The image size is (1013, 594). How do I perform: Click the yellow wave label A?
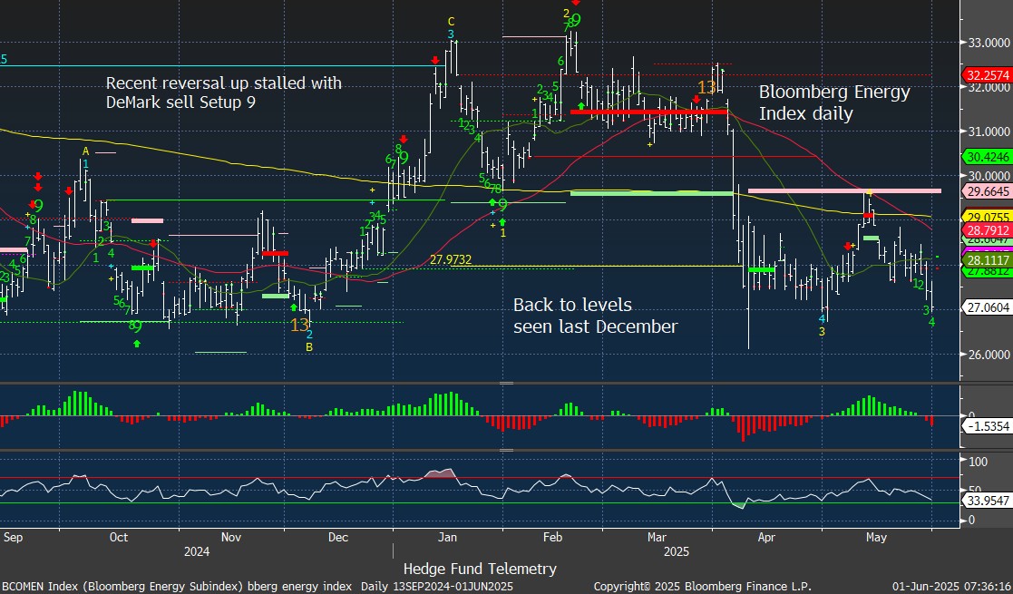pyautogui.click(x=85, y=151)
